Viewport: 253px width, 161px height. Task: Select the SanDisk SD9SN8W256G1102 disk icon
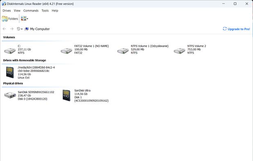pyautogui.click(x=10, y=95)
